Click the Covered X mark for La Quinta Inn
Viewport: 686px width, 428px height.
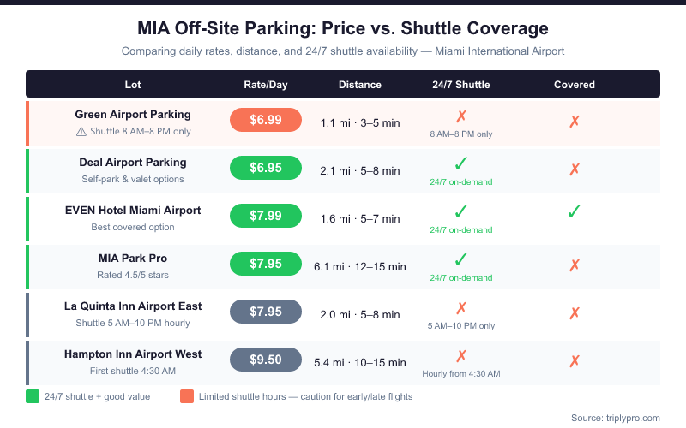coord(575,314)
